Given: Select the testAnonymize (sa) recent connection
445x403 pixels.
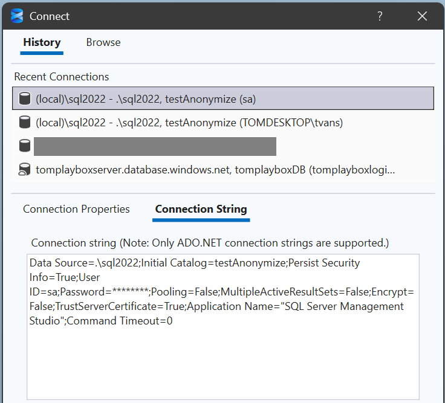Looking at the screenshot, I should click(x=223, y=98).
